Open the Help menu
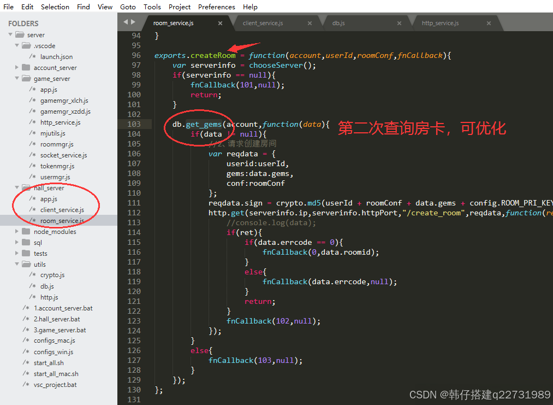 pyautogui.click(x=250, y=7)
